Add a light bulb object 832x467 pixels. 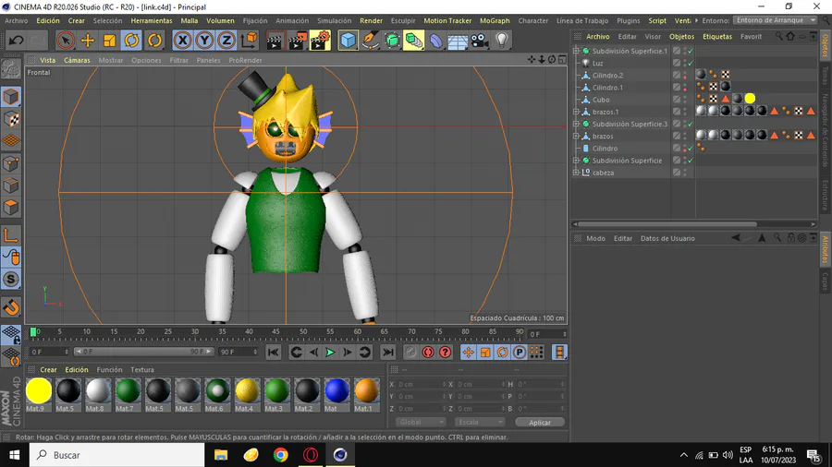click(x=502, y=41)
